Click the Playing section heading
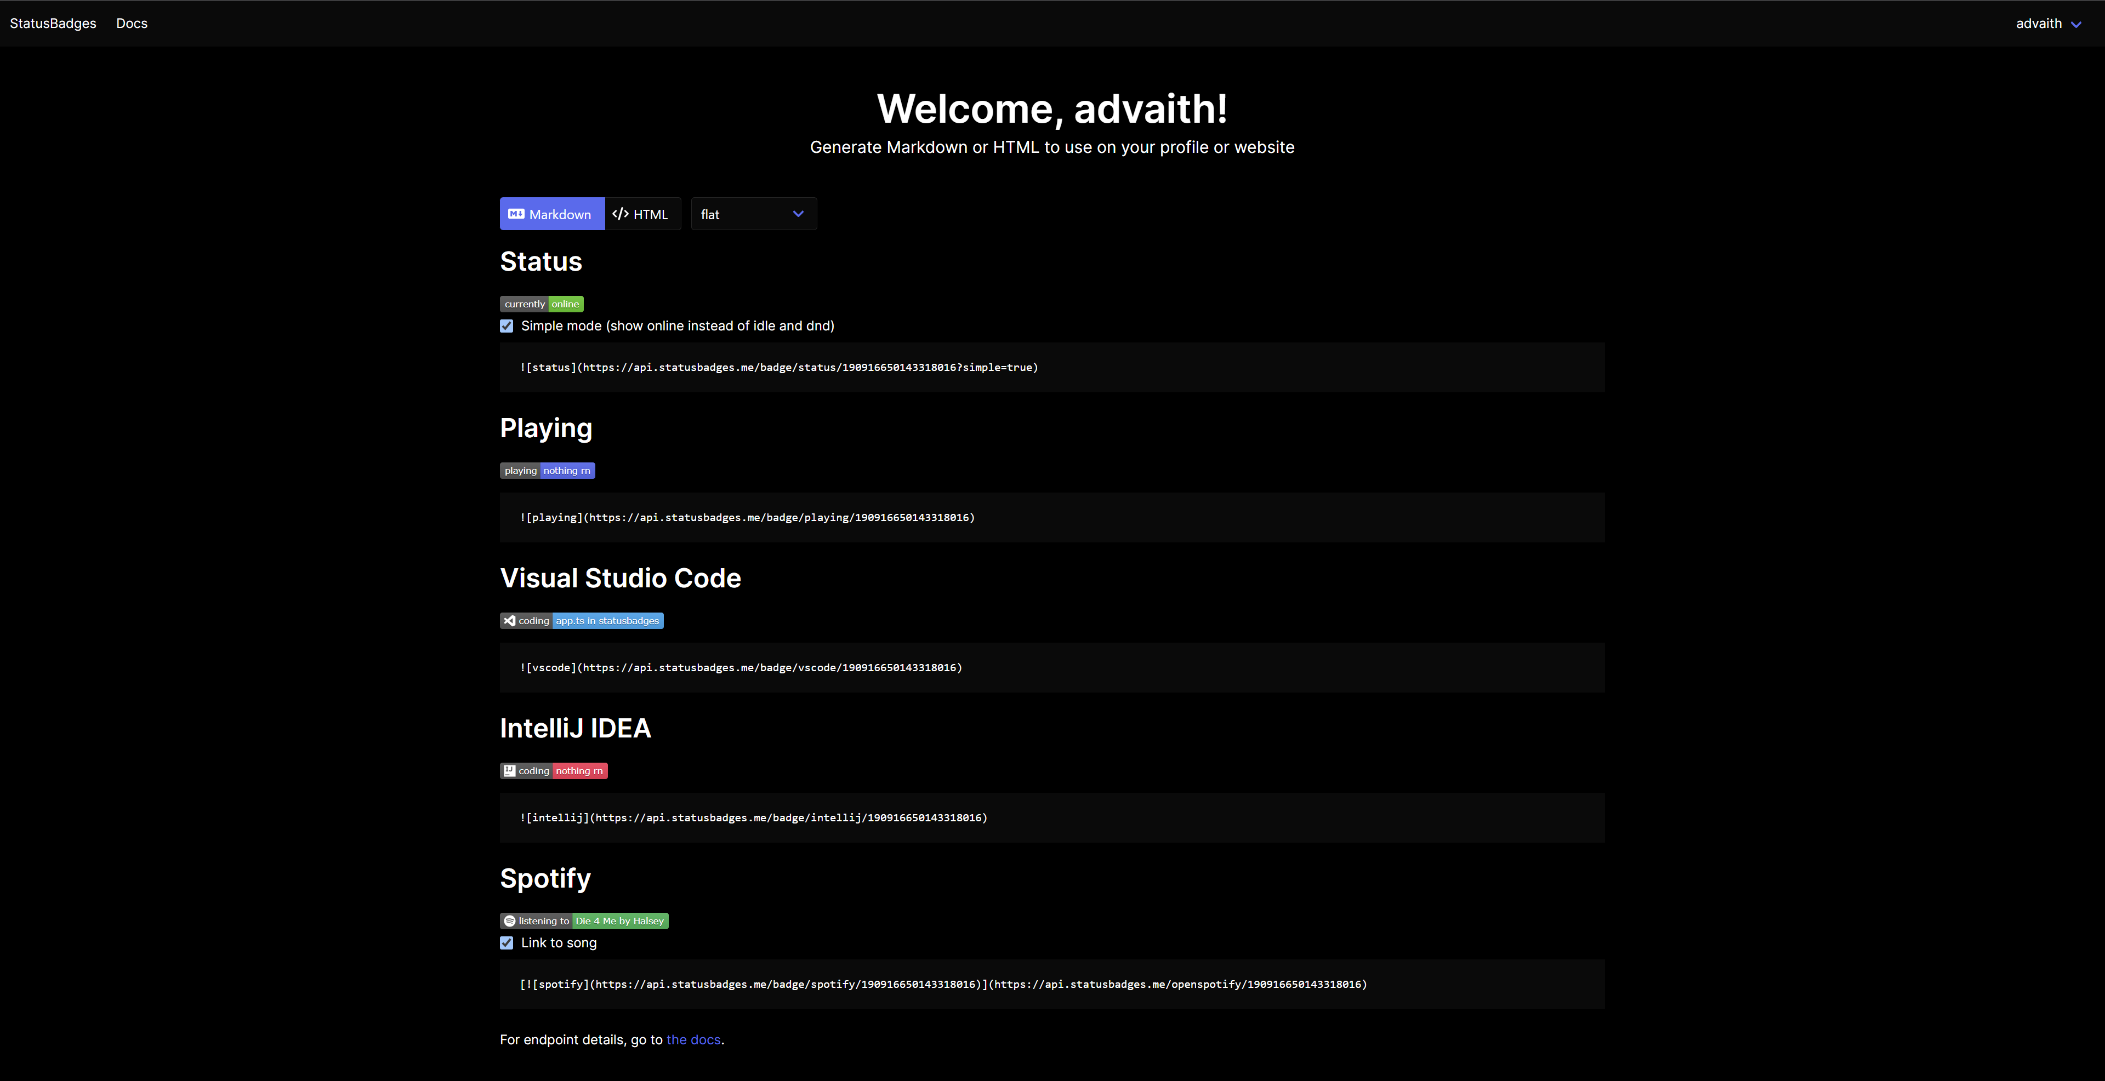2105x1081 pixels. pyautogui.click(x=546, y=428)
